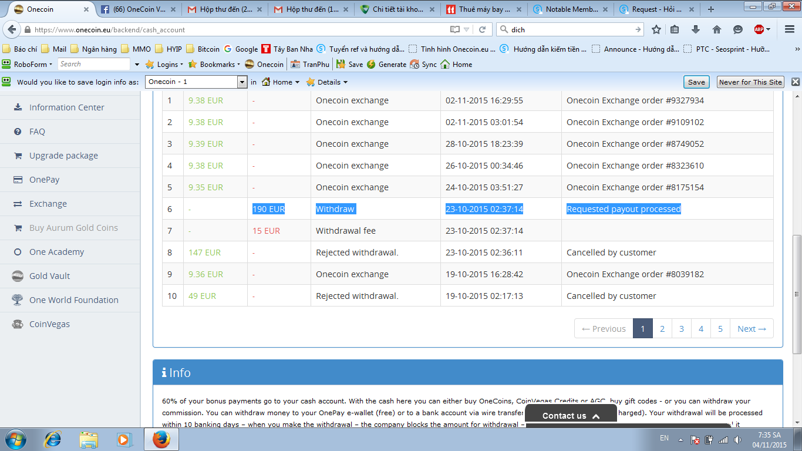Click the CoinVegas icon in sidebar
Viewport: 802px width, 451px height.
click(18, 324)
